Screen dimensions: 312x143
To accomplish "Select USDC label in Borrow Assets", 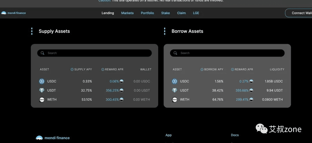I will pyautogui.click(x=184, y=81).
